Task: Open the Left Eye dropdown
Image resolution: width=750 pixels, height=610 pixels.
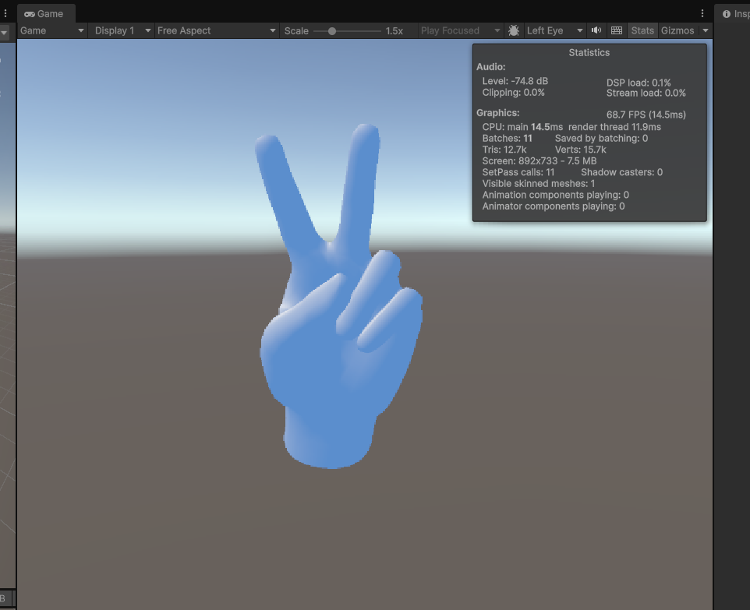Action: (554, 30)
